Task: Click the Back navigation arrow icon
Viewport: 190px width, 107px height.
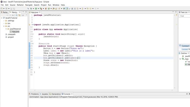Action: 90,9
